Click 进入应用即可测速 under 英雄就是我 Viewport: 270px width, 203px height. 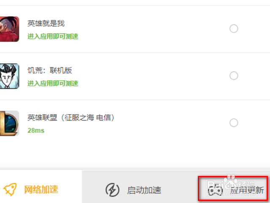[x=53, y=36]
